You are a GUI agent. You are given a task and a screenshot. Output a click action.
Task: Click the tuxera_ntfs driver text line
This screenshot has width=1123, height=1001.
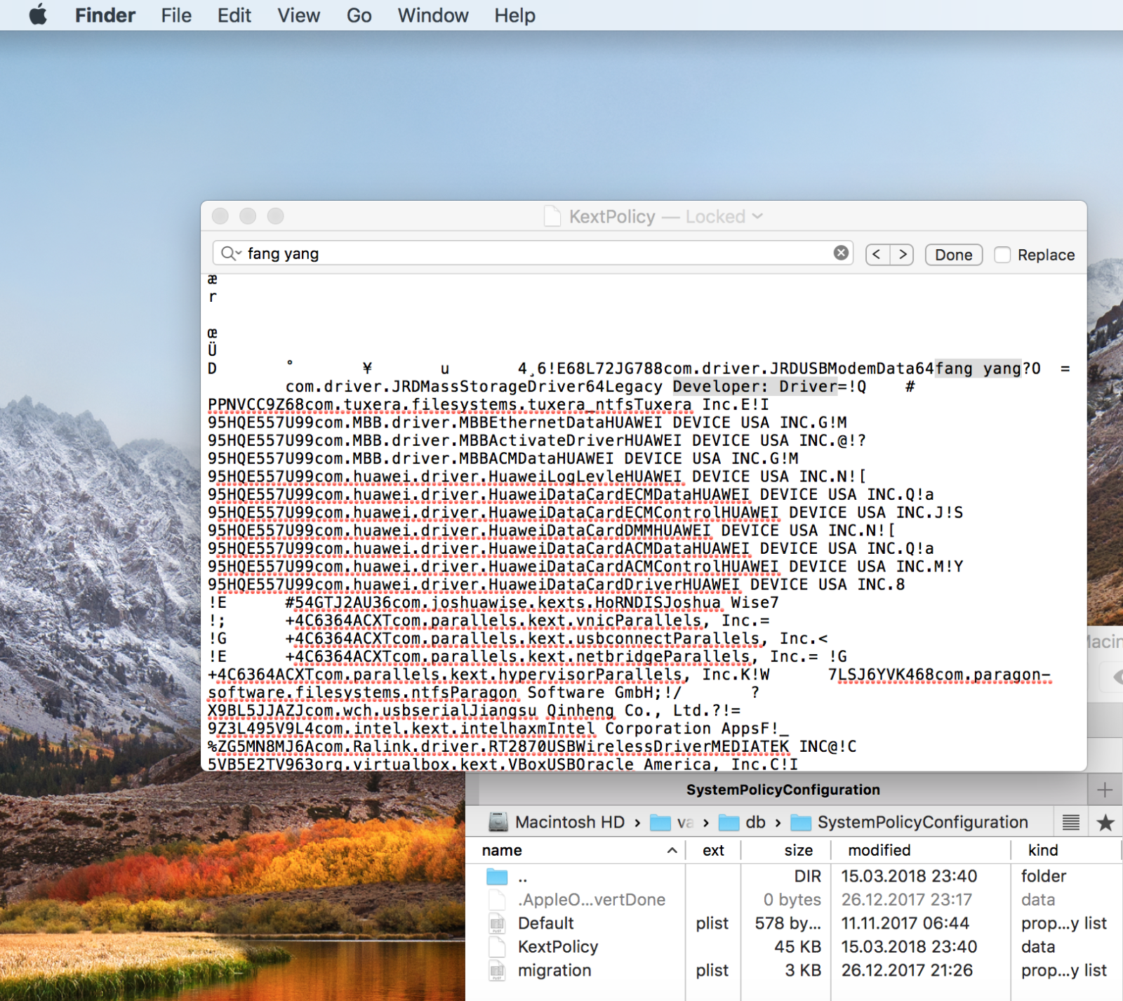489,405
